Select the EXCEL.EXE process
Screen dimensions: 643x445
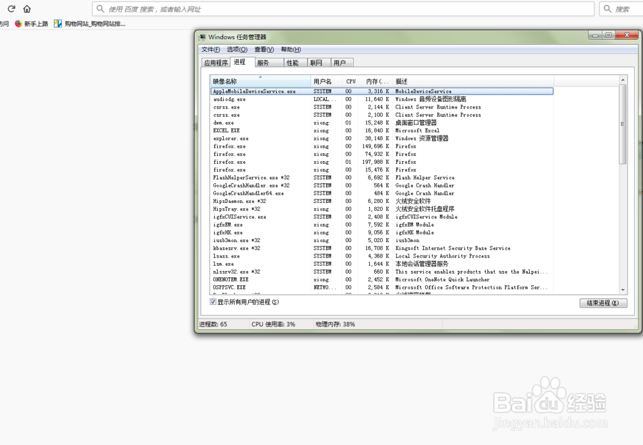(382, 130)
